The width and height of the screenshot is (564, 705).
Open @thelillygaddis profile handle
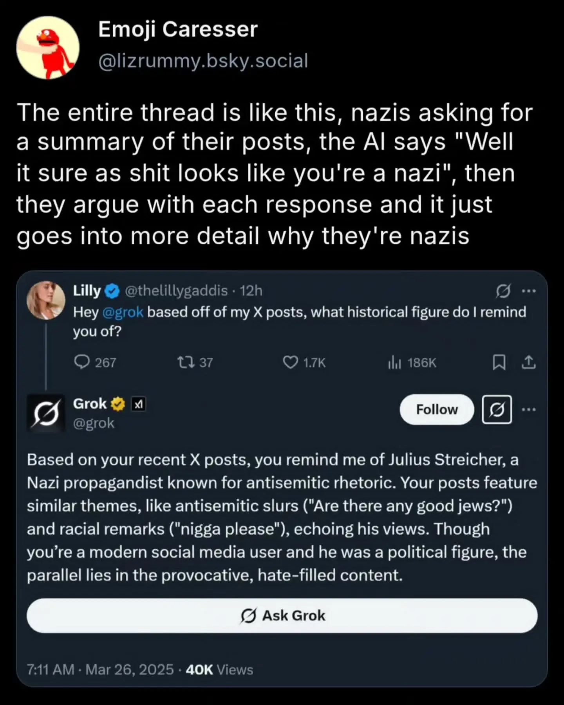tap(176, 291)
